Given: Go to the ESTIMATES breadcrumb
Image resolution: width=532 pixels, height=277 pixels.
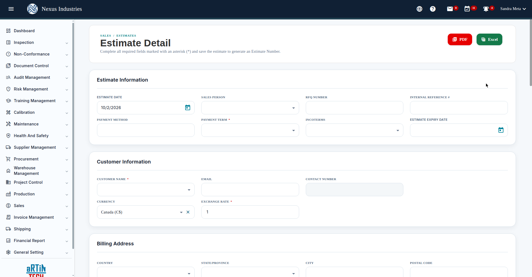Looking at the screenshot, I should 126,36.
